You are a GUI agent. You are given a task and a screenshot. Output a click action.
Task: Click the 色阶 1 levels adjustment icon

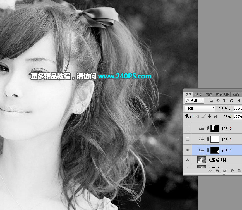(x=202, y=150)
